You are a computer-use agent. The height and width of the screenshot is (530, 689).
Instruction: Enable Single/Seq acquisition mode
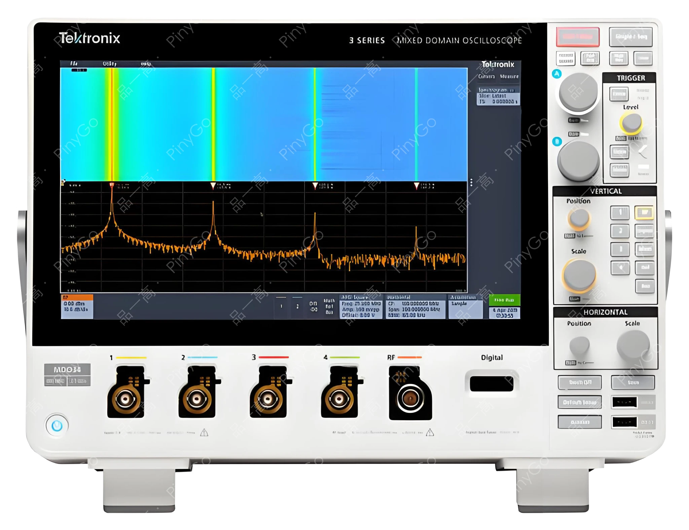631,37
